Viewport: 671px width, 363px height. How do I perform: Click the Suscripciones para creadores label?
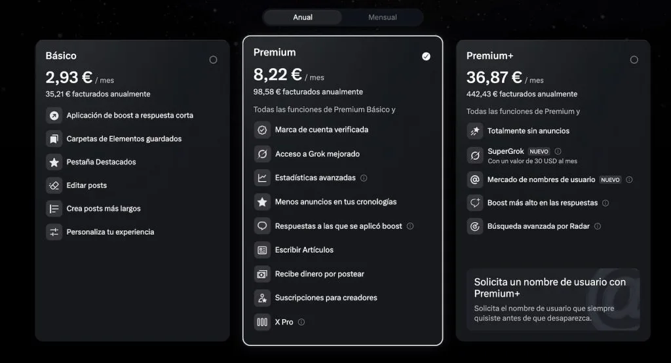tap(326, 297)
